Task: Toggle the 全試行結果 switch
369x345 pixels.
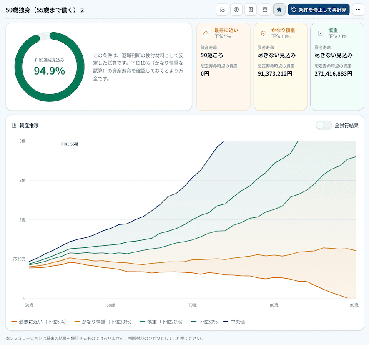Action: pos(324,126)
